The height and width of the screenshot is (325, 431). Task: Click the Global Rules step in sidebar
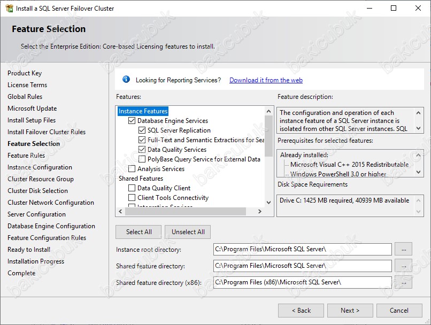pos(25,97)
